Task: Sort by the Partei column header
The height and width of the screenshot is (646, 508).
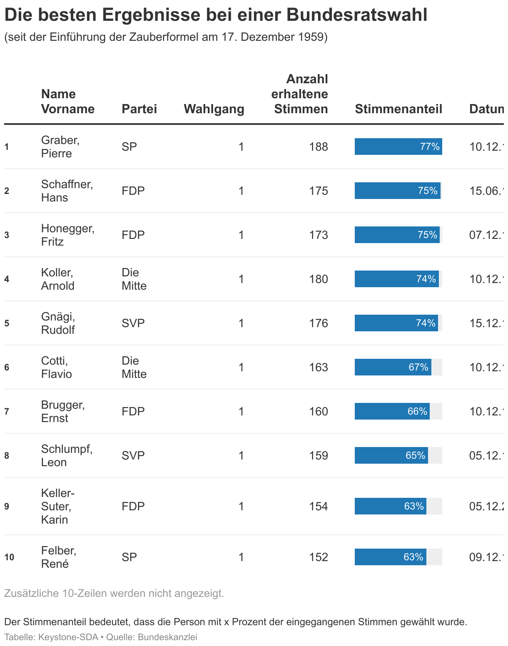Action: 139,109
